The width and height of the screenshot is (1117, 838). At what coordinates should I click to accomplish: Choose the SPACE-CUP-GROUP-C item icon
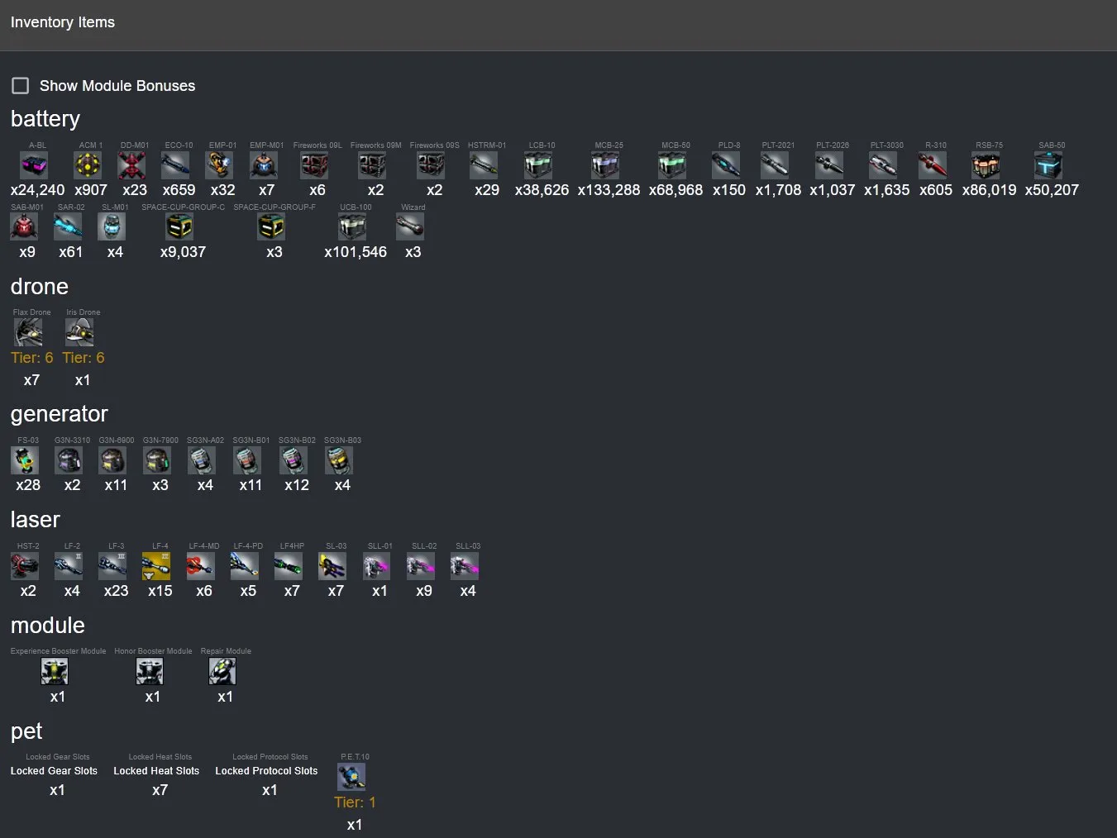pos(180,226)
